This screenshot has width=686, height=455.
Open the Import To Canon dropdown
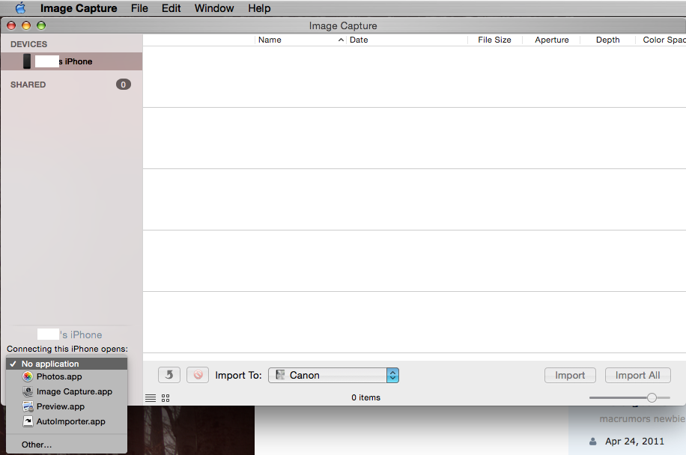coord(333,375)
